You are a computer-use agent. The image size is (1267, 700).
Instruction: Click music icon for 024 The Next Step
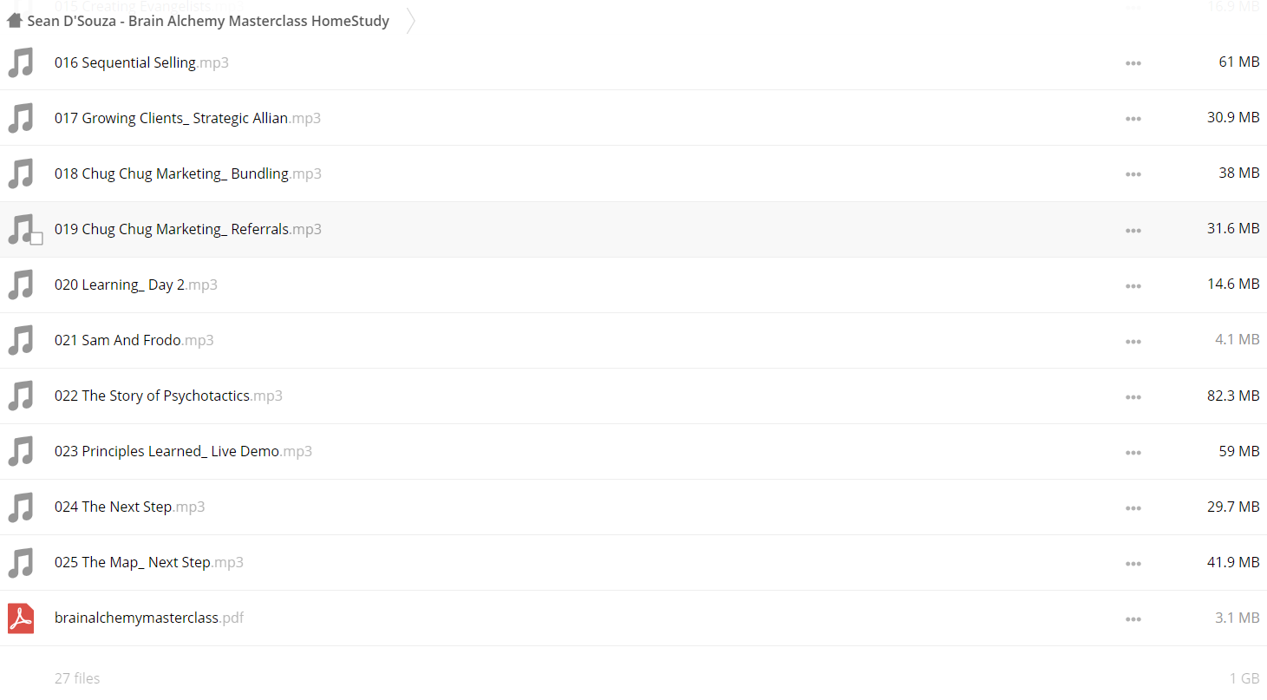click(21, 507)
